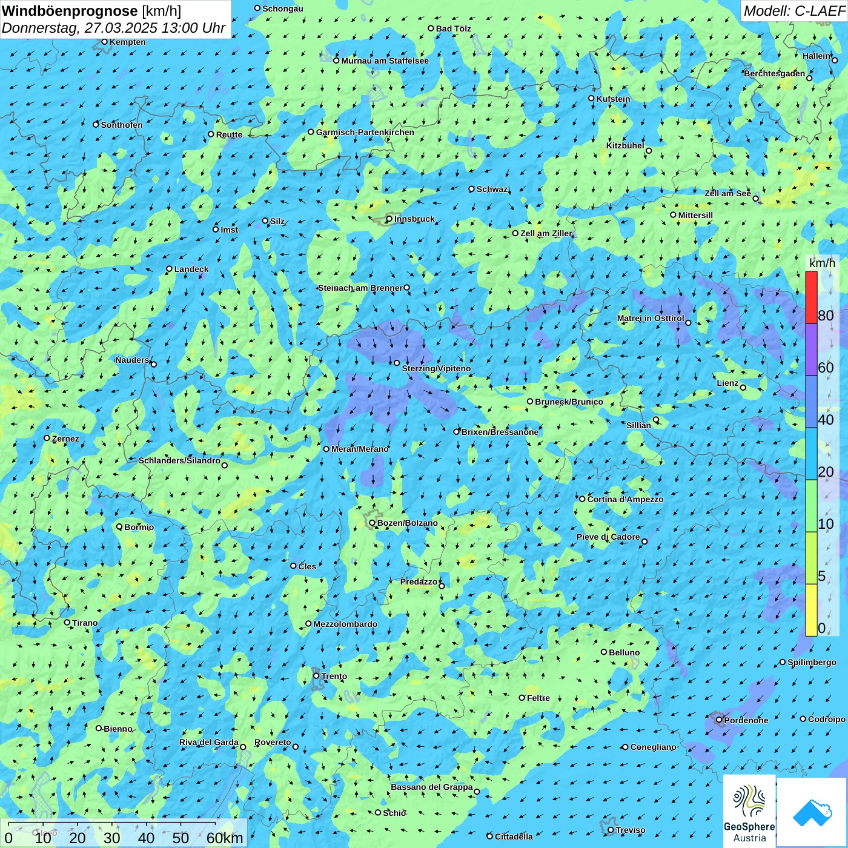Click the 'Murnau am Staffelsee' label
This screenshot has height=848, width=848.
pyautogui.click(x=385, y=61)
